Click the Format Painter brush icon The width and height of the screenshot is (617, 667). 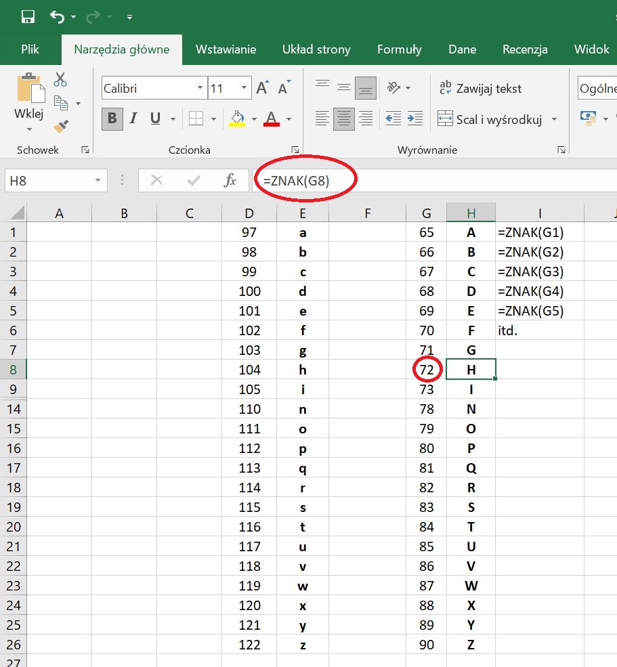[61, 126]
